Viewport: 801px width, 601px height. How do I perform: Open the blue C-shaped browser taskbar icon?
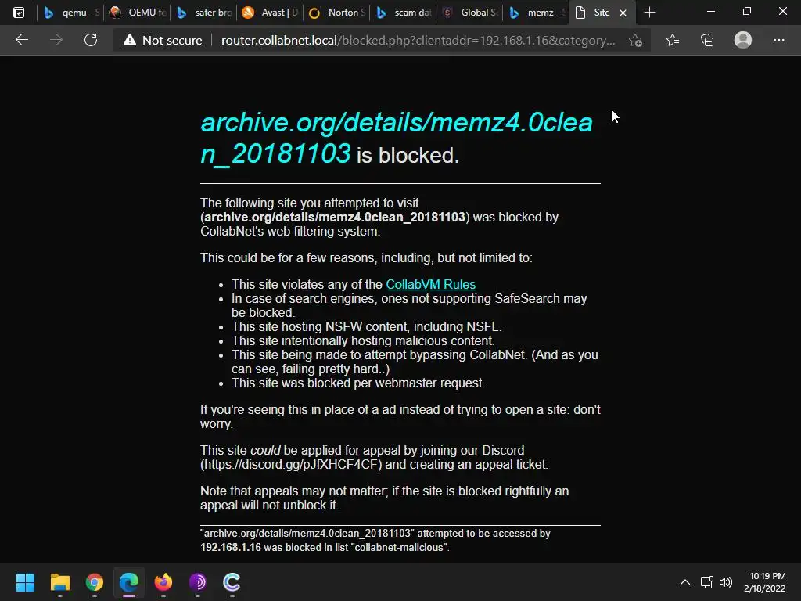coord(232,582)
